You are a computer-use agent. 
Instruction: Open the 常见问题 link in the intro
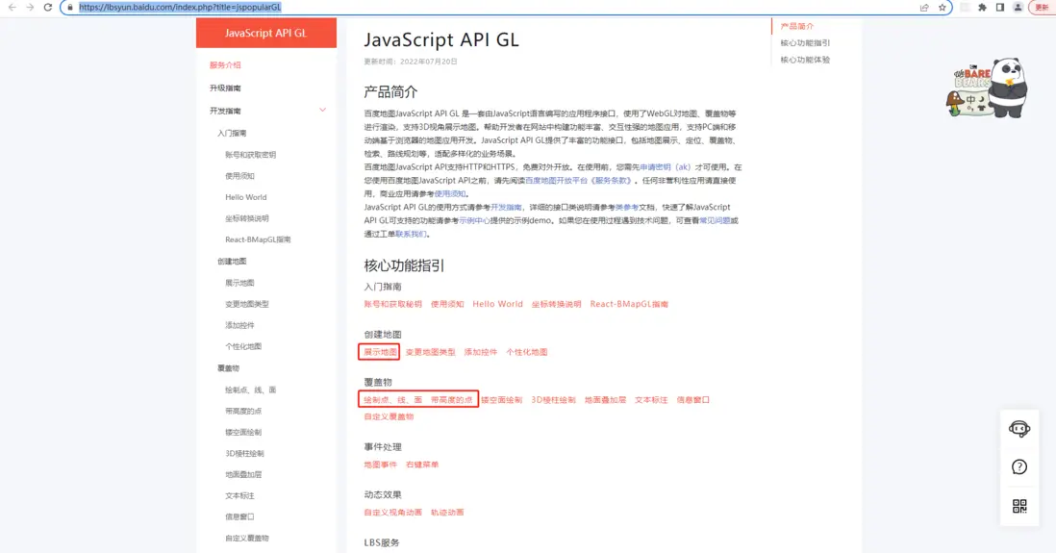coord(715,221)
